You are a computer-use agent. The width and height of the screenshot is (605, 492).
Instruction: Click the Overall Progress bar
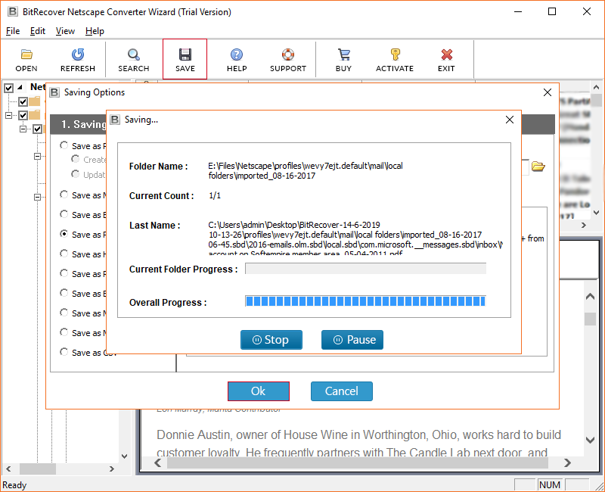tap(365, 301)
